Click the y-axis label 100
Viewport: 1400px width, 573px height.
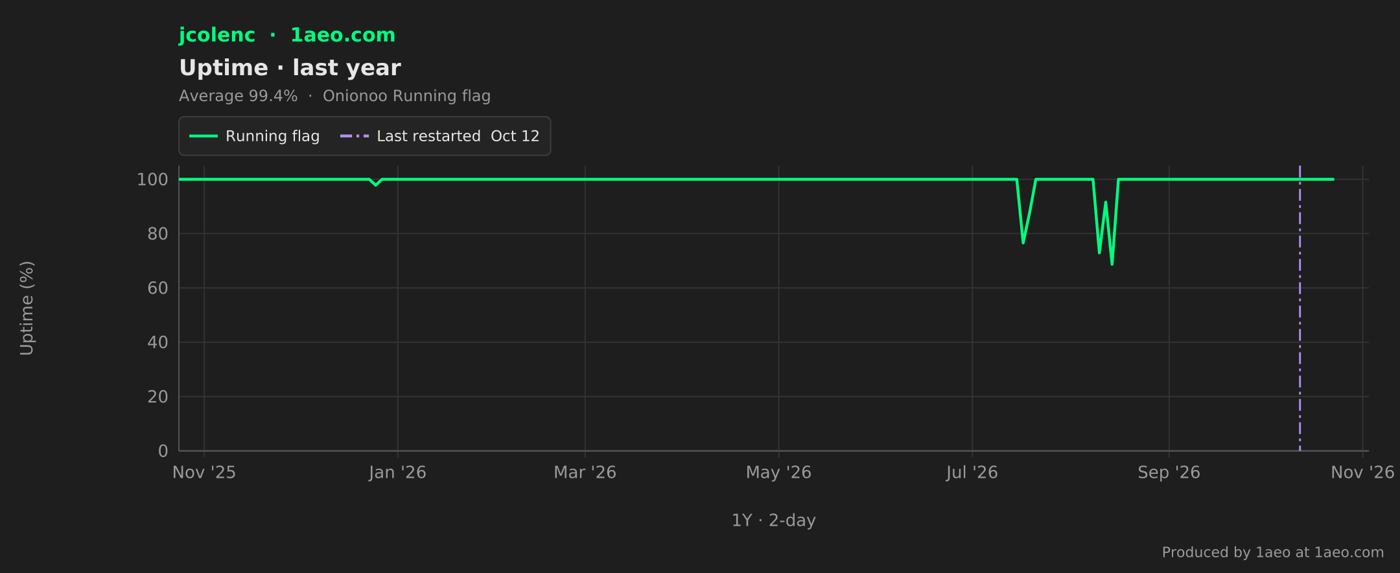point(152,180)
